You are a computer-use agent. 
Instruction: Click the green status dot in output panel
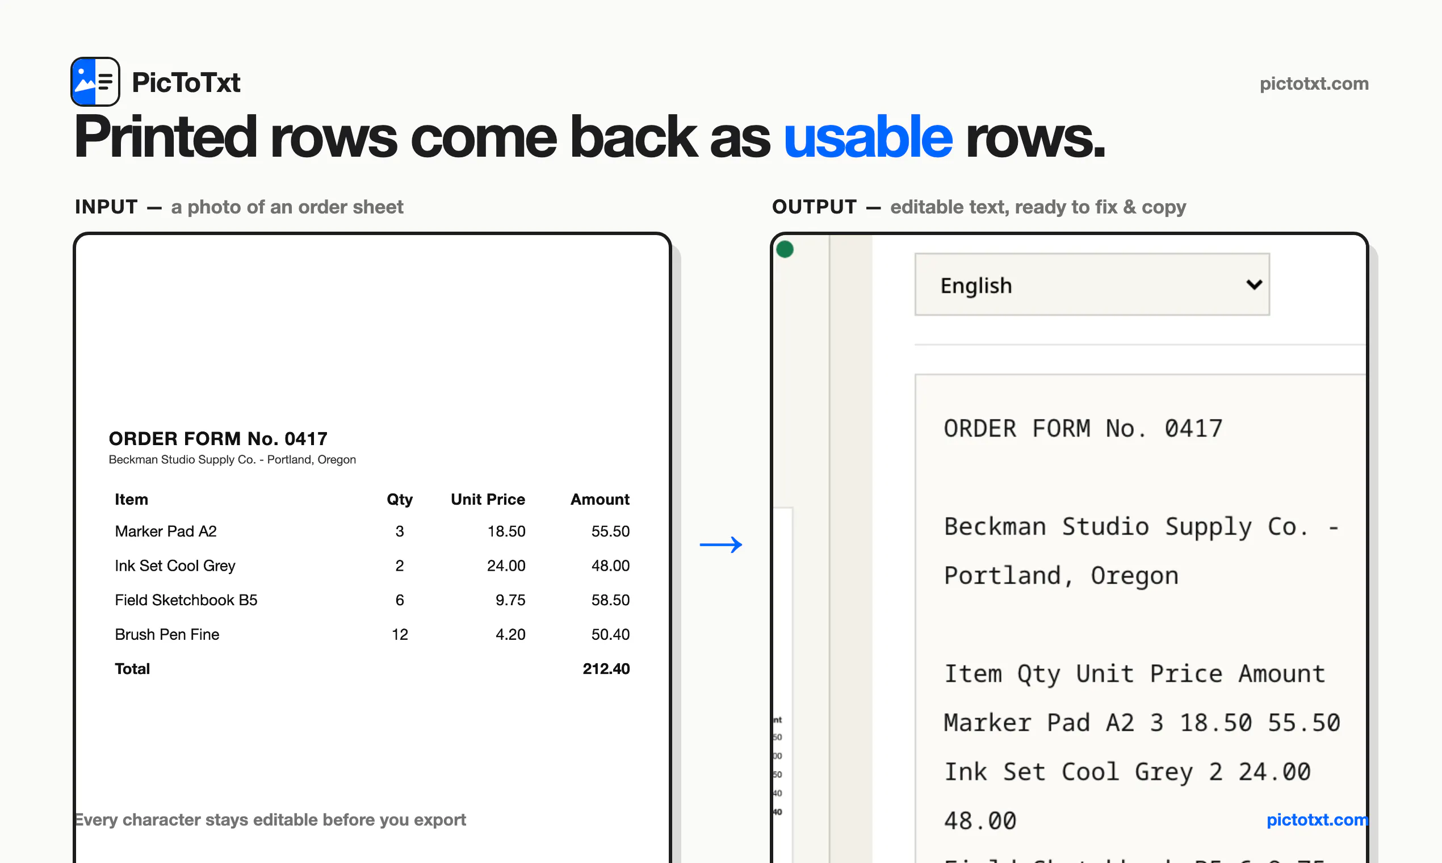pos(785,249)
